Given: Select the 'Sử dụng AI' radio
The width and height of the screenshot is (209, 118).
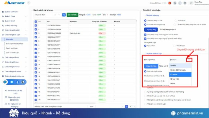Looking at the screenshot, I should 176,20.
